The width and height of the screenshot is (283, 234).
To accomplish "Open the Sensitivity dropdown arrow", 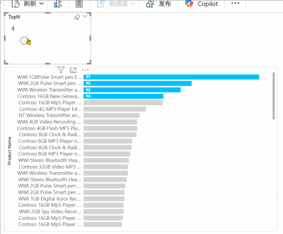I will [x=133, y=4].
